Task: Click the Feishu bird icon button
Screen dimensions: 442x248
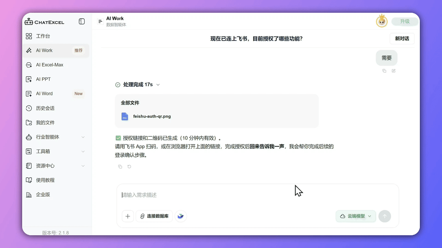Action: 180,216
